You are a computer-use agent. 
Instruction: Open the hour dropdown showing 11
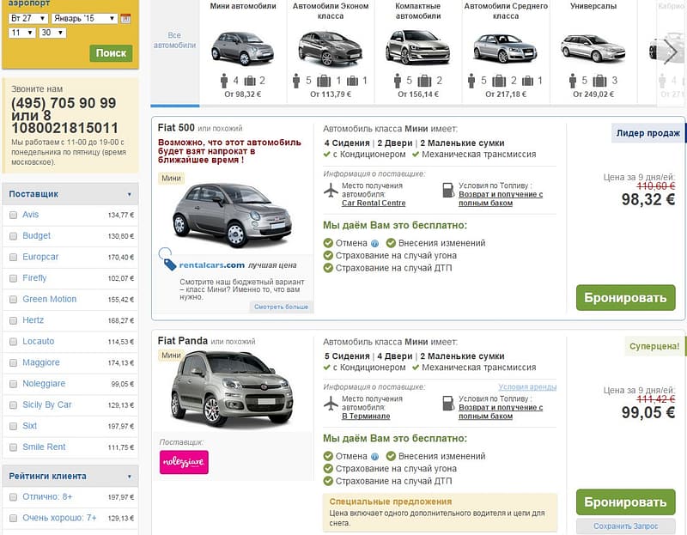coord(21,33)
